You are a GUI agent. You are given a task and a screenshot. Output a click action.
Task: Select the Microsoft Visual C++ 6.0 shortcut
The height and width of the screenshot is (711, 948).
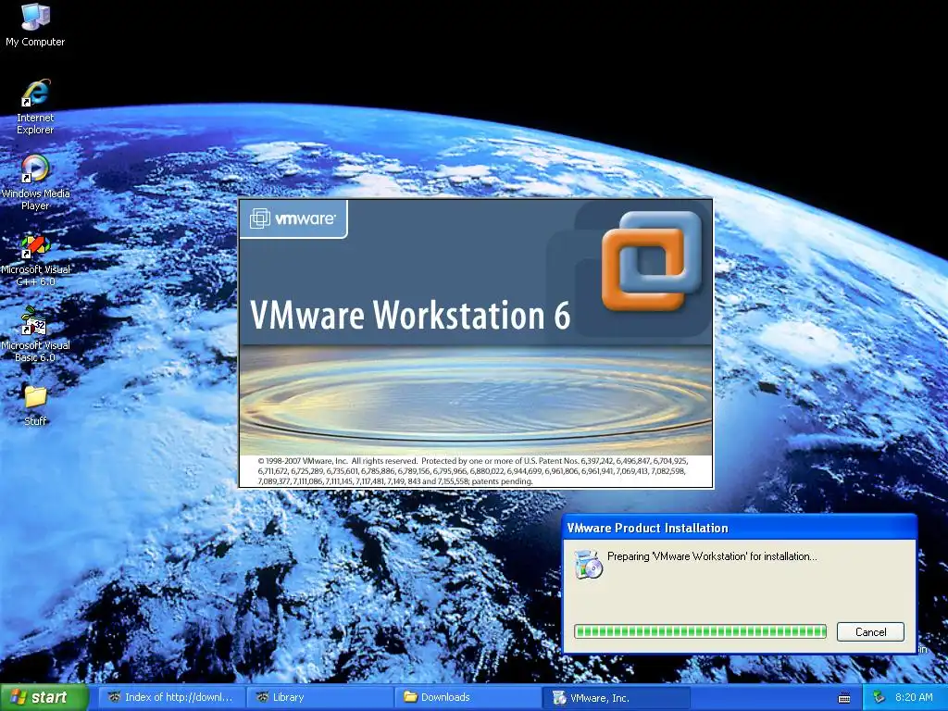(x=35, y=259)
